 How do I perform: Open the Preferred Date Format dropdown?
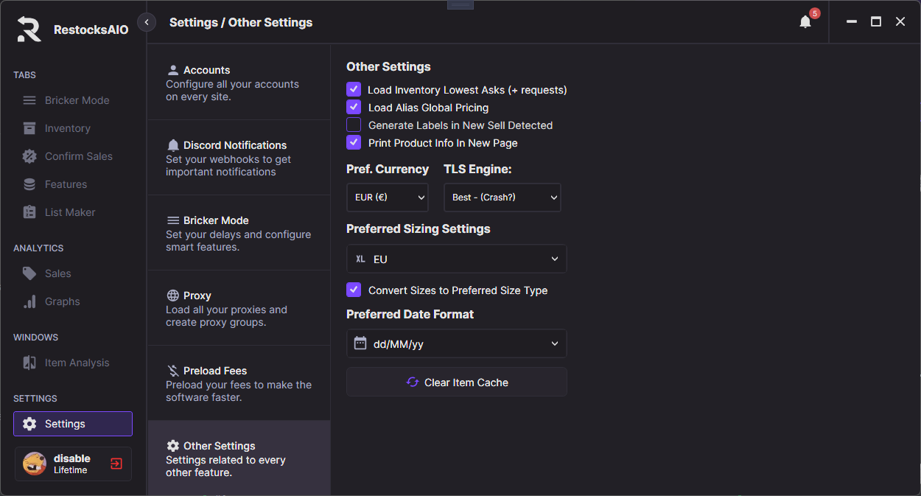(x=456, y=343)
